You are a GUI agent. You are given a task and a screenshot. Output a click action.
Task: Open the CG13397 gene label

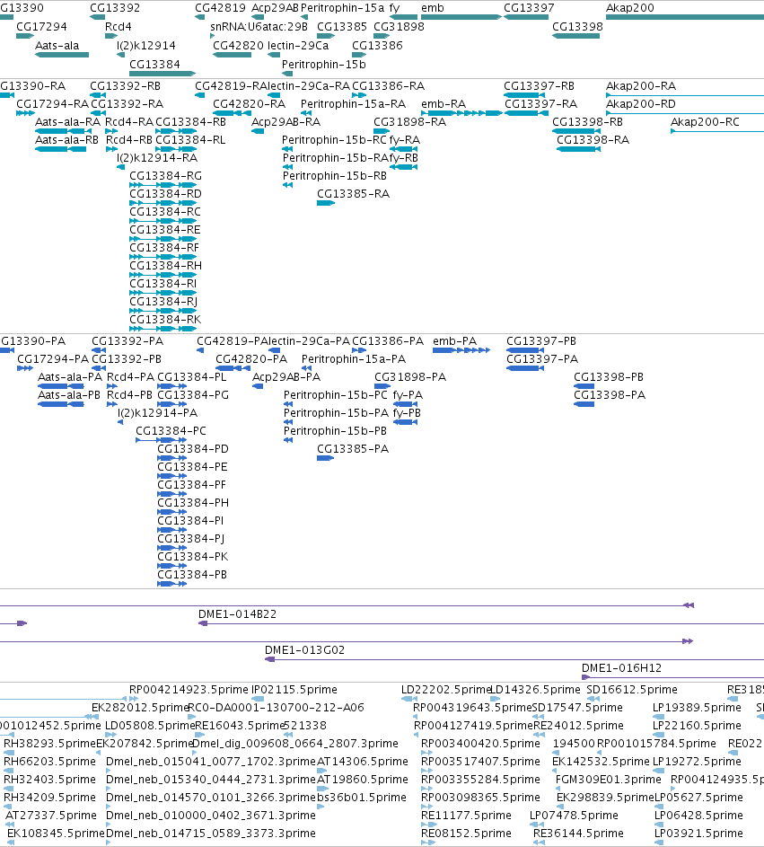click(529, 8)
